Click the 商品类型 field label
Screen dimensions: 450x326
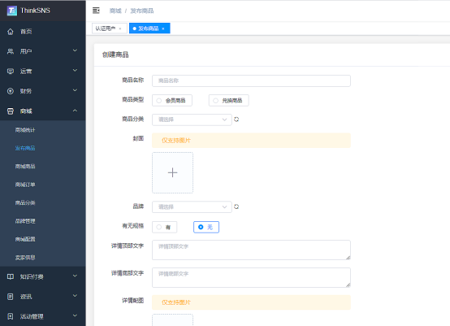pyautogui.click(x=133, y=100)
